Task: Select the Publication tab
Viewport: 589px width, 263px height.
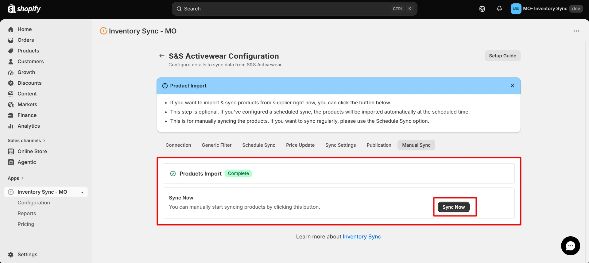Action: (x=379, y=145)
